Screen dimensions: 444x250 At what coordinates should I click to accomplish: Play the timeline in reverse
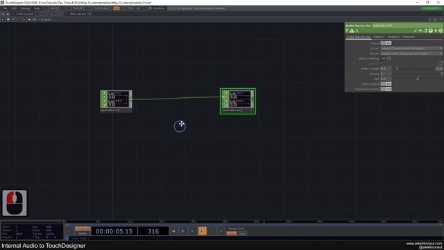point(192,231)
